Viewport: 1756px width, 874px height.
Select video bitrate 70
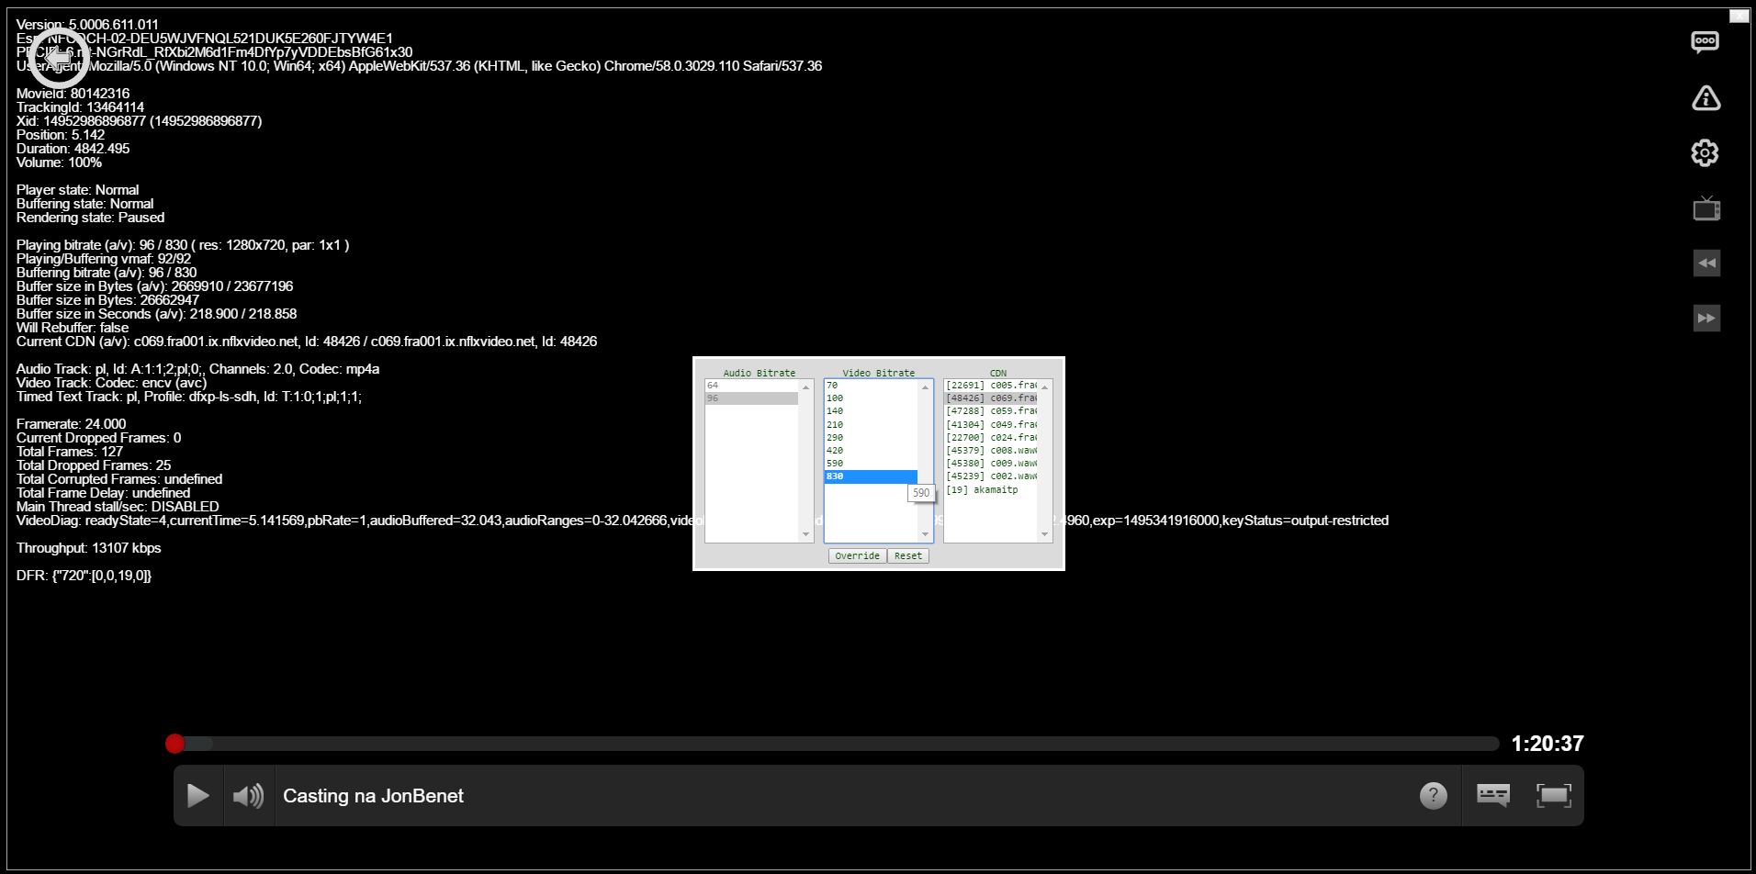click(871, 386)
